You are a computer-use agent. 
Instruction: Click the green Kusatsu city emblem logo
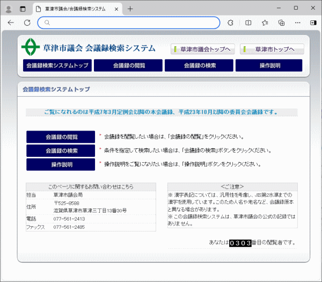(31, 47)
